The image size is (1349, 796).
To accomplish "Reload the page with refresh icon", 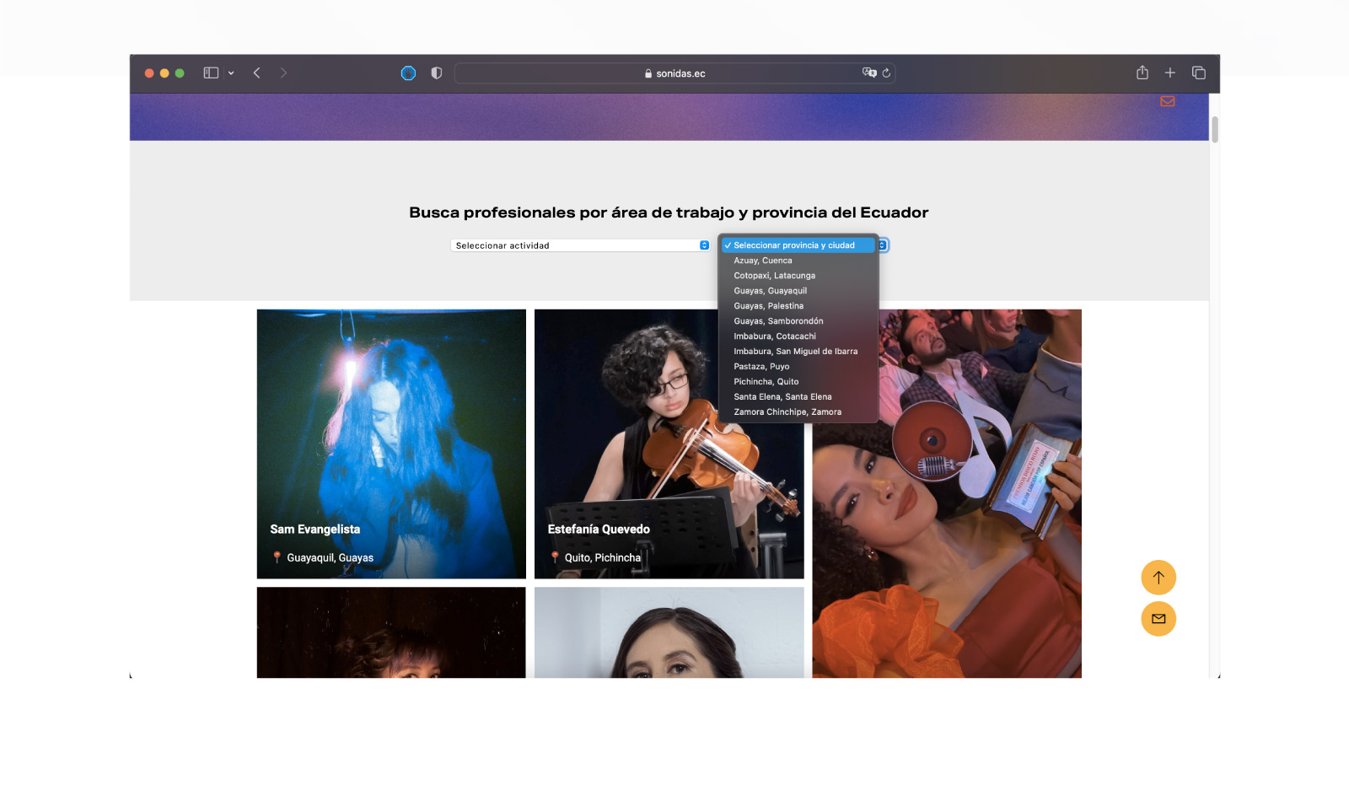I will pyautogui.click(x=886, y=73).
